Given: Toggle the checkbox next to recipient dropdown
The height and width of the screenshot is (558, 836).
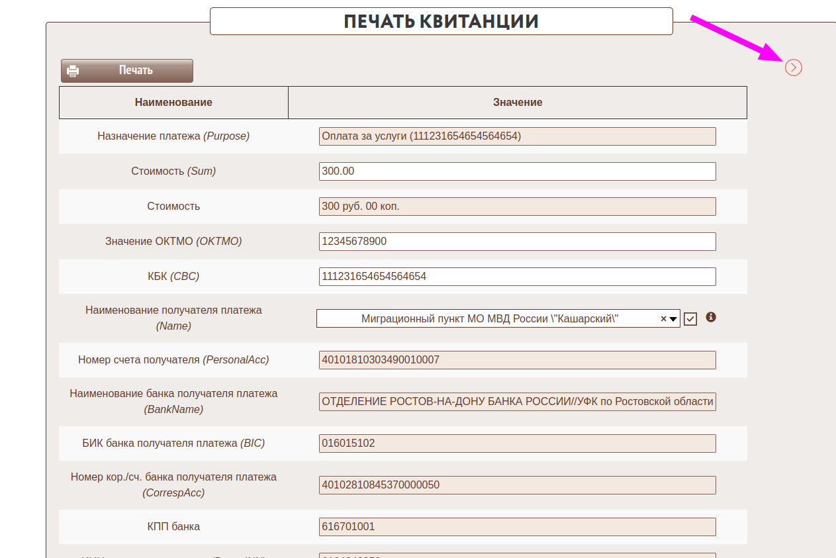Looking at the screenshot, I should coord(690,319).
